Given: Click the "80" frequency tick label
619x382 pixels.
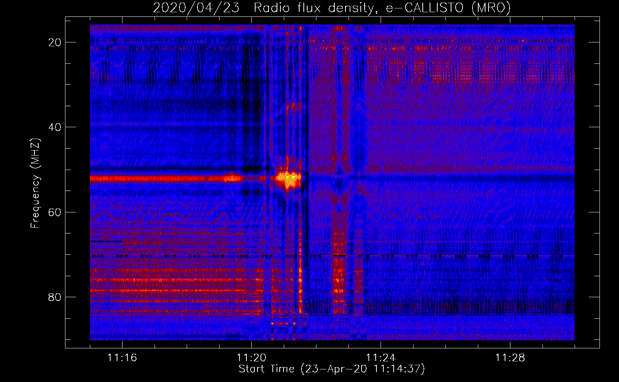Looking at the screenshot, I should click(x=55, y=297).
